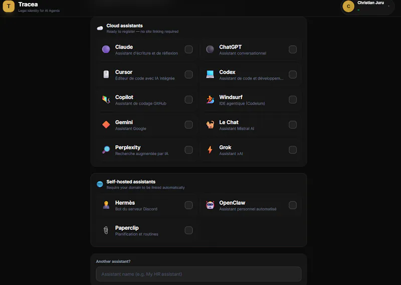This screenshot has height=285, width=401.
Task: Click the Gemini orange diamond icon
Action: 106,125
